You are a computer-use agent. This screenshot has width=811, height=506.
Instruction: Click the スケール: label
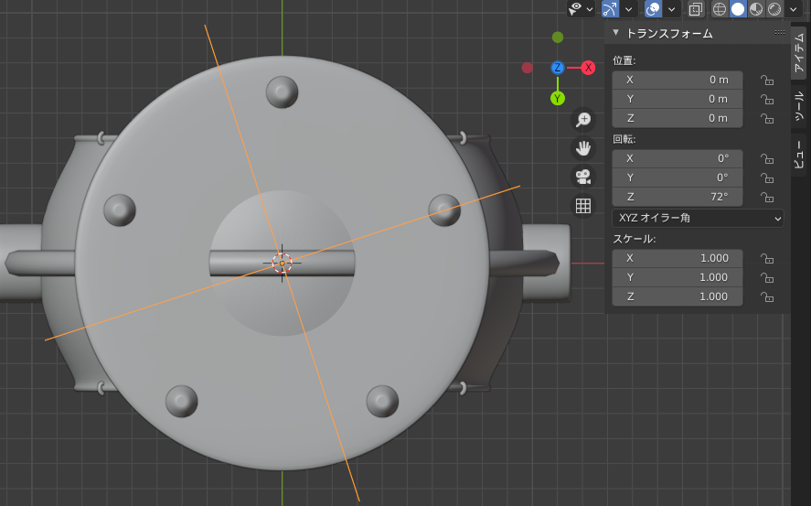pos(635,239)
